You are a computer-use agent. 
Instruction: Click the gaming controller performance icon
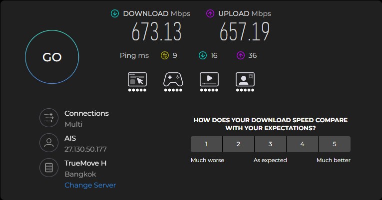[x=173, y=79]
